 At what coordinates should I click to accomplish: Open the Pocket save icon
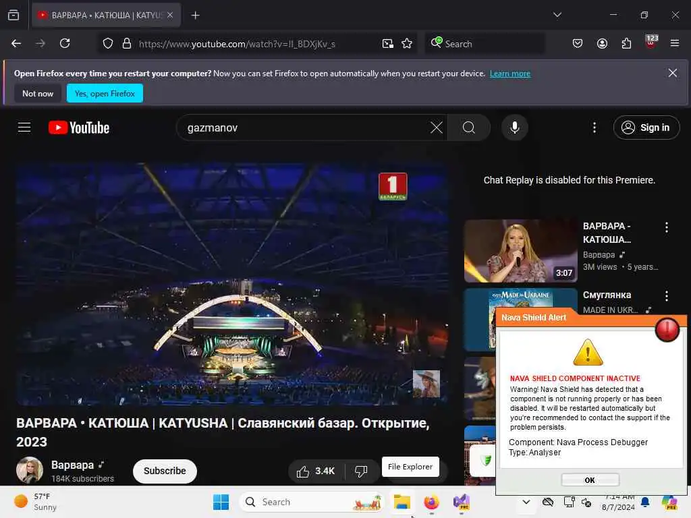(x=578, y=43)
